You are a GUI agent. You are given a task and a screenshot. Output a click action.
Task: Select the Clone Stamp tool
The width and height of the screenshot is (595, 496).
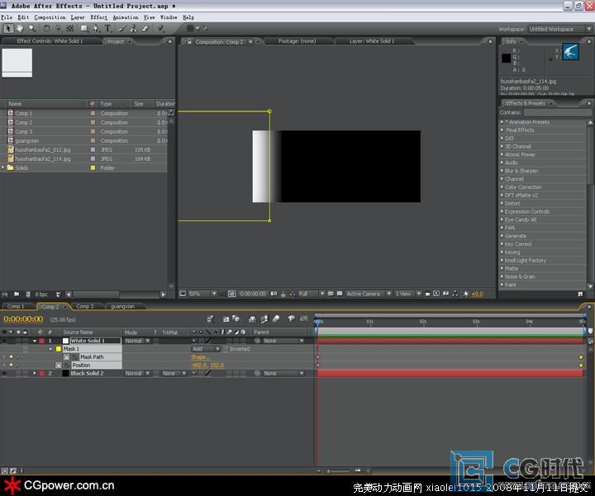pos(133,28)
